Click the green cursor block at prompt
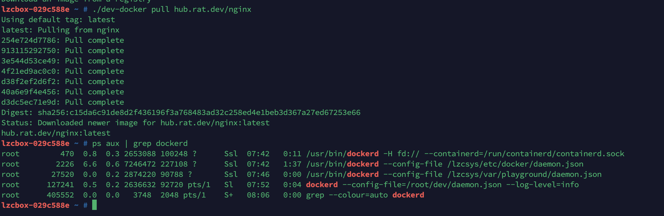 [x=94, y=205]
